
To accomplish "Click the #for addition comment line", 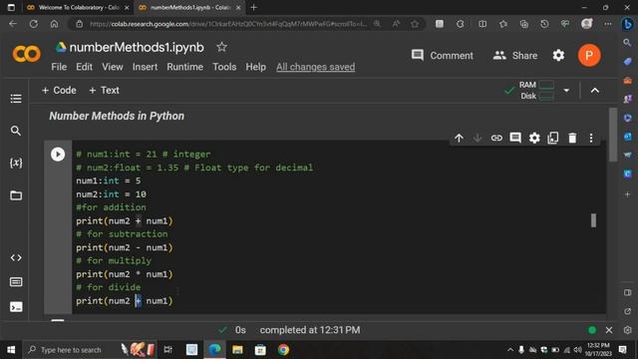I will point(111,207).
